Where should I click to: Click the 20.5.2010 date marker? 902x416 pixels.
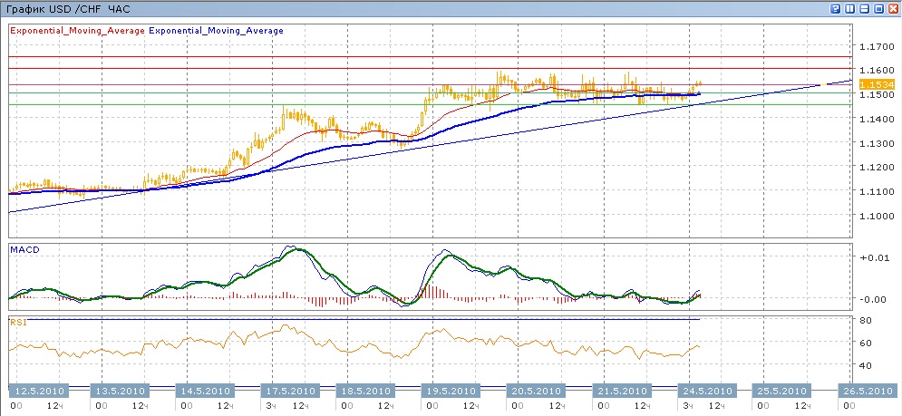point(536,391)
